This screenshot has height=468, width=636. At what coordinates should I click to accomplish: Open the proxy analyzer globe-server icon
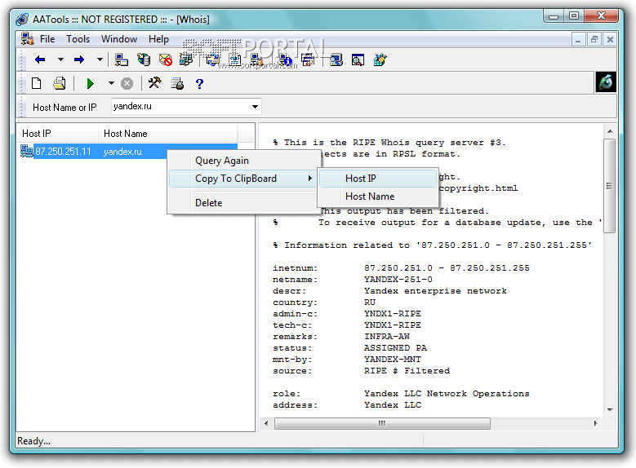143,60
